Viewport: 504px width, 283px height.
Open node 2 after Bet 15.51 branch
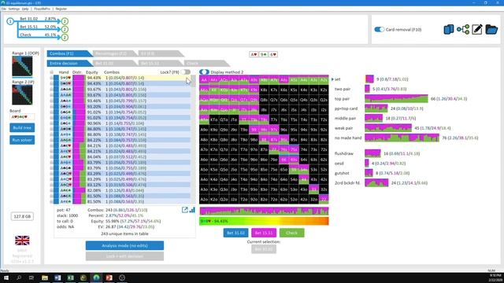(x=65, y=29)
